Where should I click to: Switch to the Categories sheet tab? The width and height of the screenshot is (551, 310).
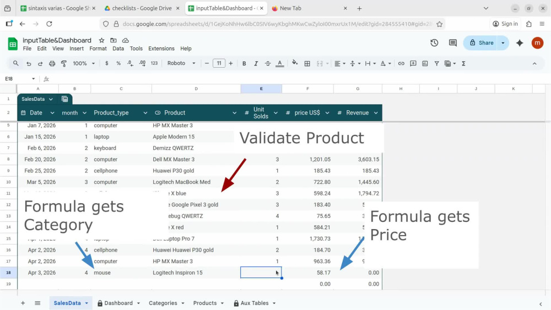(163, 303)
